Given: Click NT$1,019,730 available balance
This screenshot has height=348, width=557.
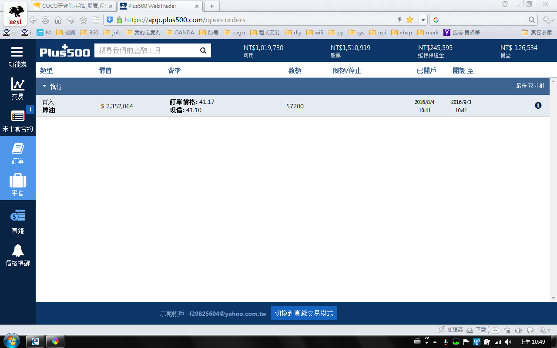Looking at the screenshot, I should click(263, 48).
